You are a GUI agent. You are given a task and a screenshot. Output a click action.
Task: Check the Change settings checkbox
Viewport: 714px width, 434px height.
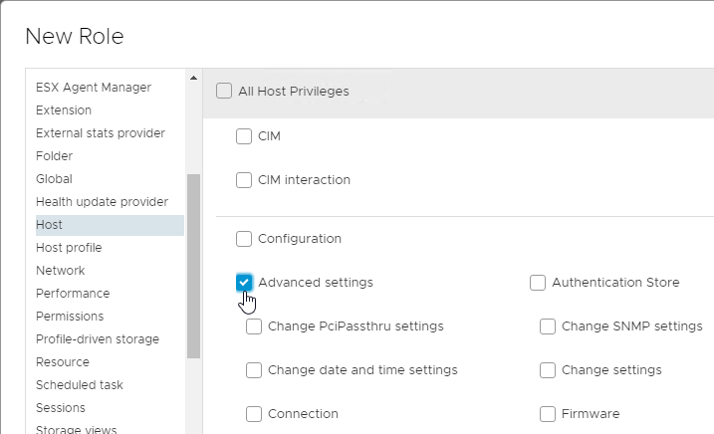(548, 370)
